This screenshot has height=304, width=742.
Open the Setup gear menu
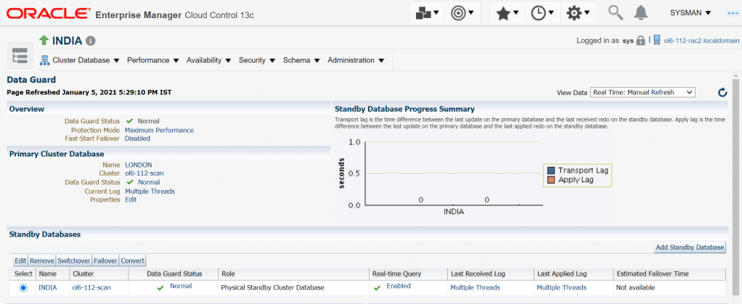pos(578,13)
